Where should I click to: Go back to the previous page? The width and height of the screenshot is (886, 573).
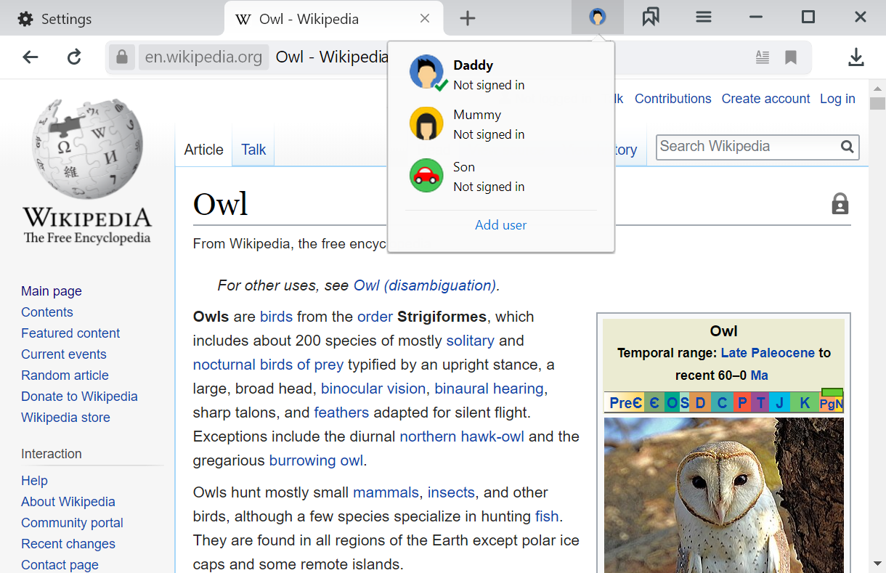coord(30,57)
